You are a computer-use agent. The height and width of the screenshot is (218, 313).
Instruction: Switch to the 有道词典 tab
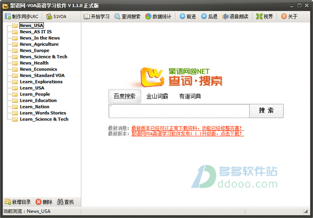[x=190, y=96]
